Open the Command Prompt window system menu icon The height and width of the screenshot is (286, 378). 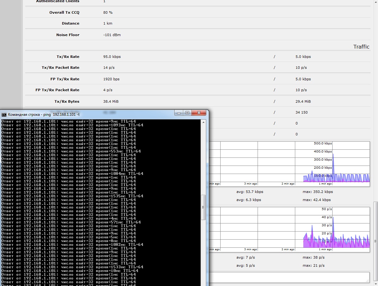point(4,114)
